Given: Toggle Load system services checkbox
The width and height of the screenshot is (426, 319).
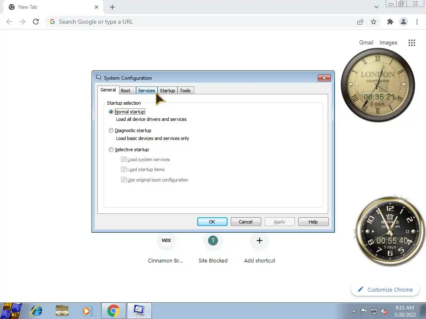Looking at the screenshot, I should click(124, 159).
